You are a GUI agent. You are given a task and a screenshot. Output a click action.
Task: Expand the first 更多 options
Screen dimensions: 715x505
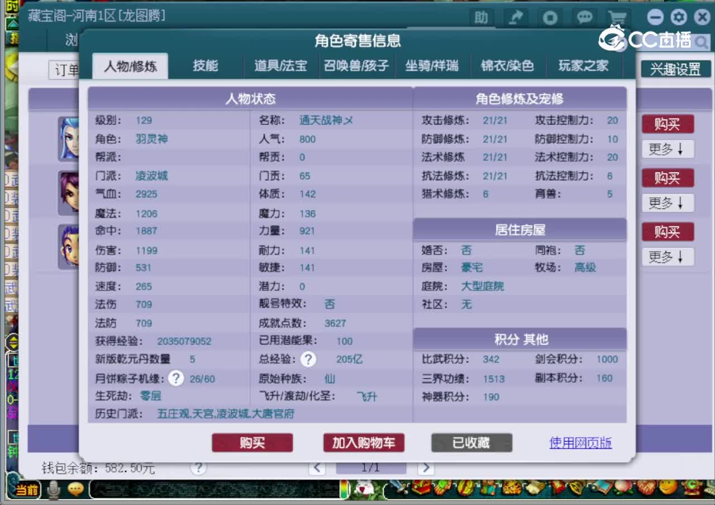pyautogui.click(x=668, y=149)
